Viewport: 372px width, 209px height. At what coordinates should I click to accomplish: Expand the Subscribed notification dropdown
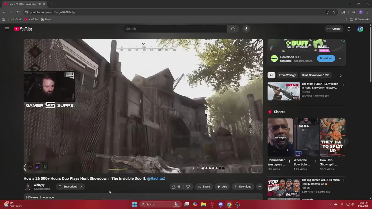[81, 187]
